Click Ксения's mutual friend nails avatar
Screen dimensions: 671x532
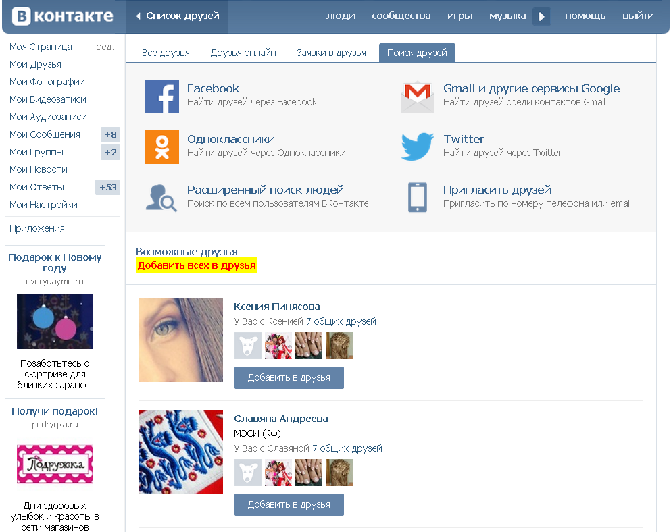click(309, 346)
